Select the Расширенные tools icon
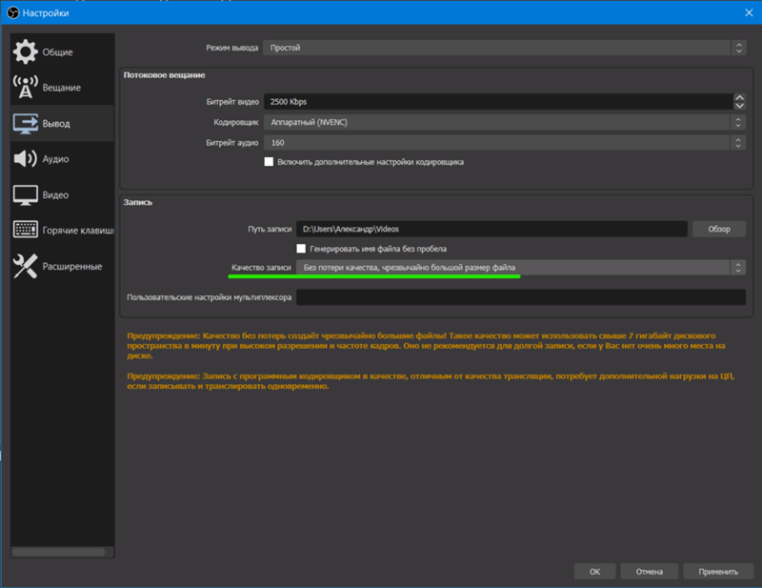This screenshot has width=762, height=588. [26, 266]
